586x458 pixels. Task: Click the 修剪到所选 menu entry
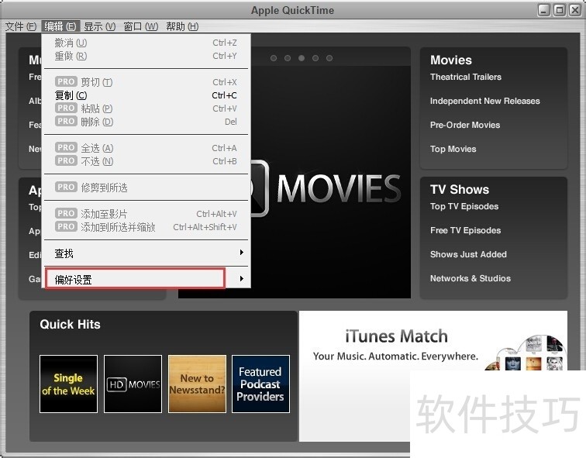(146, 188)
